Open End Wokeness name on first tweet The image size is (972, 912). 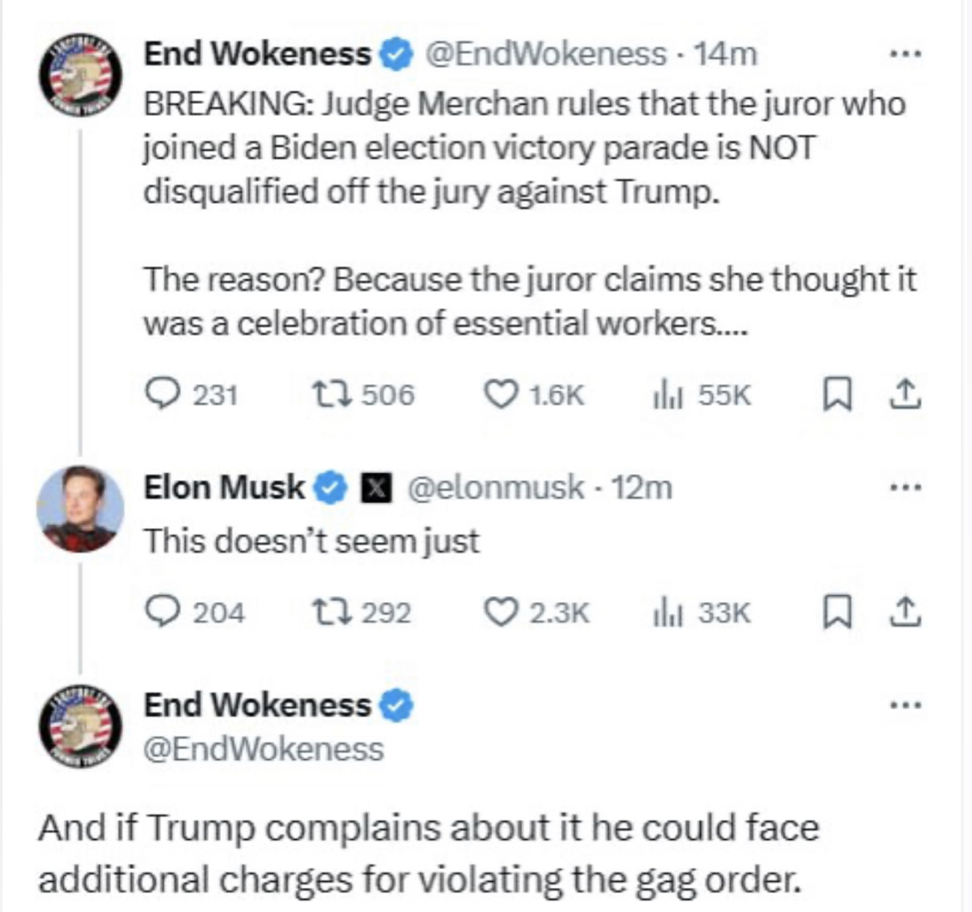tap(258, 54)
